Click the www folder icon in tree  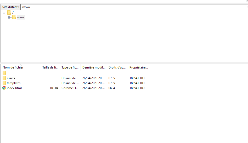[14, 17]
